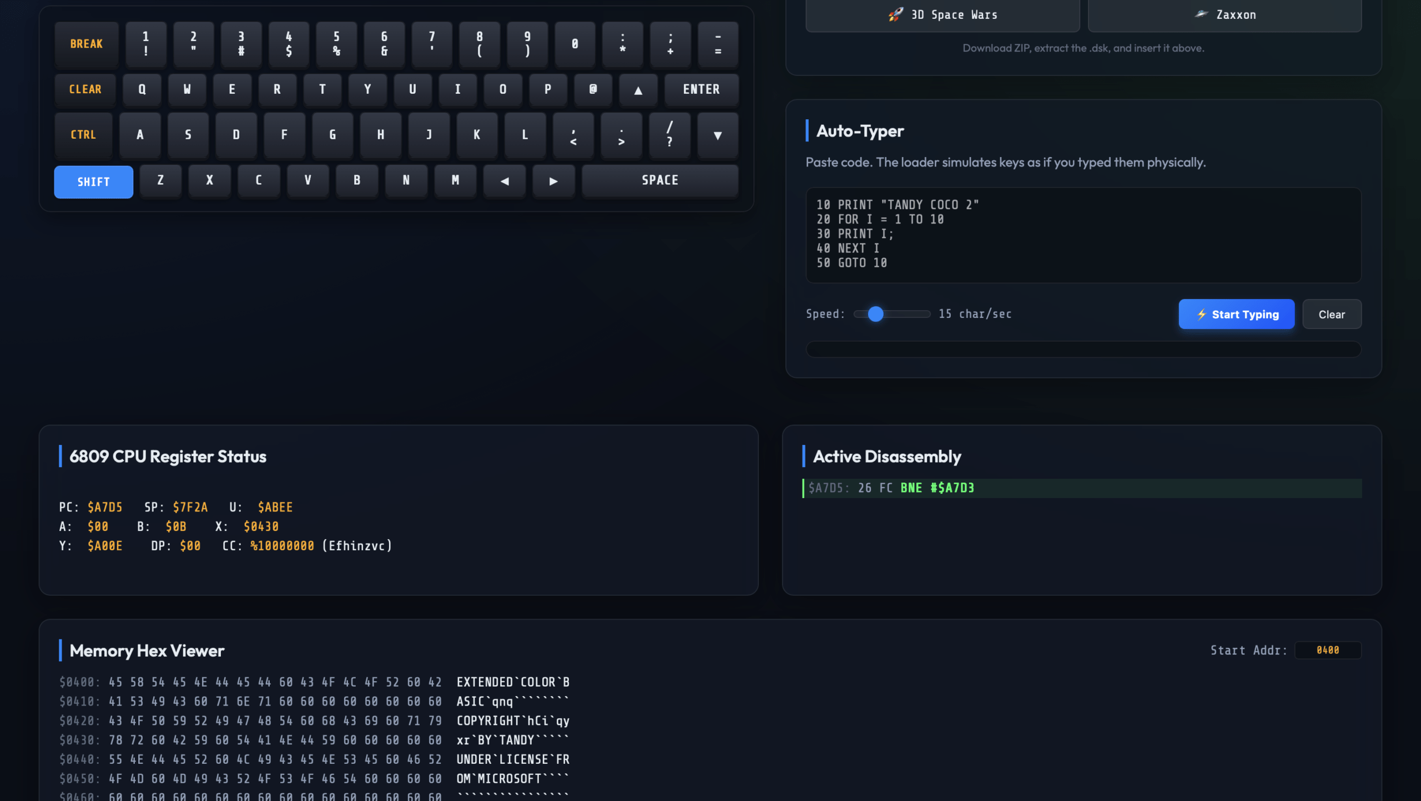
Task: Click the 0 key
Action: 575,44
